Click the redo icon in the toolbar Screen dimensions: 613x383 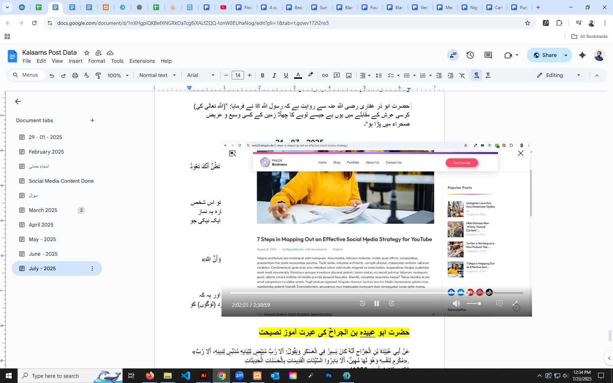click(63, 76)
